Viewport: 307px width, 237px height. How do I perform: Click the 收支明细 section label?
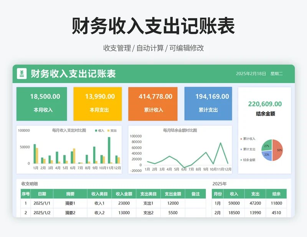coord(30,184)
